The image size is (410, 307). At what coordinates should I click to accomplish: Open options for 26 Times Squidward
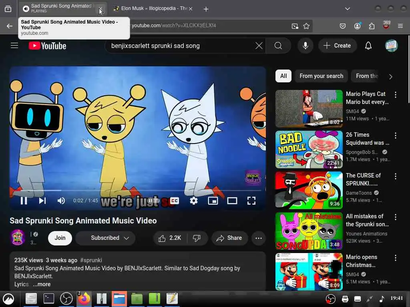coord(395,135)
